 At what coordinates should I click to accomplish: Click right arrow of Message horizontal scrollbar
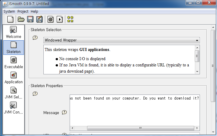click(x=197, y=128)
